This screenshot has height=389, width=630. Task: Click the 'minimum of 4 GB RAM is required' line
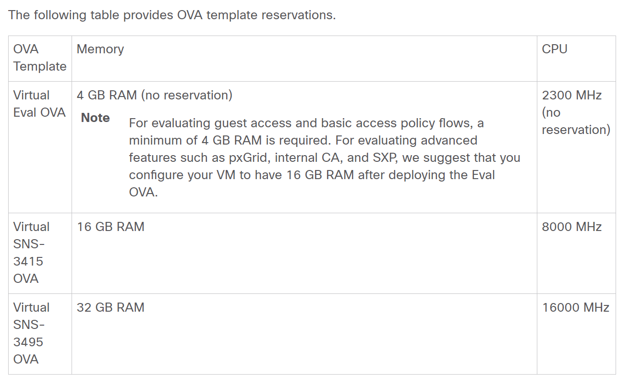pyautogui.click(x=303, y=140)
